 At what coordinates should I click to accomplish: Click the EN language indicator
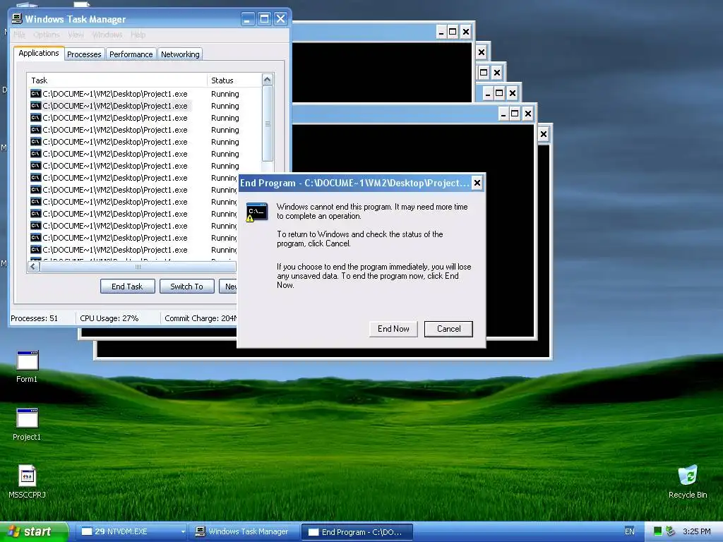pyautogui.click(x=629, y=531)
